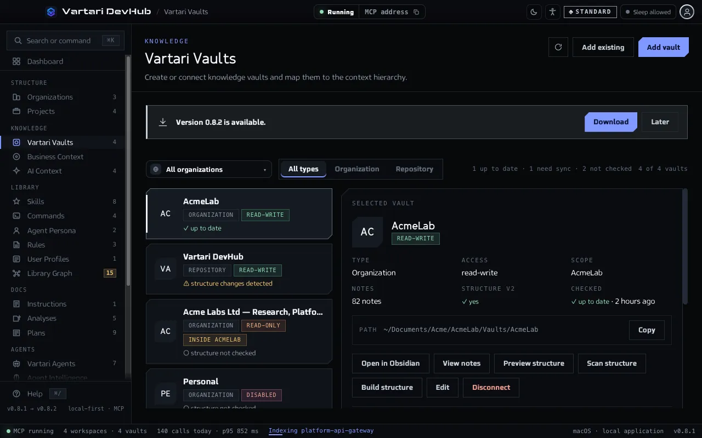
Task: Open accessibility options icon in the header
Action: click(x=552, y=12)
